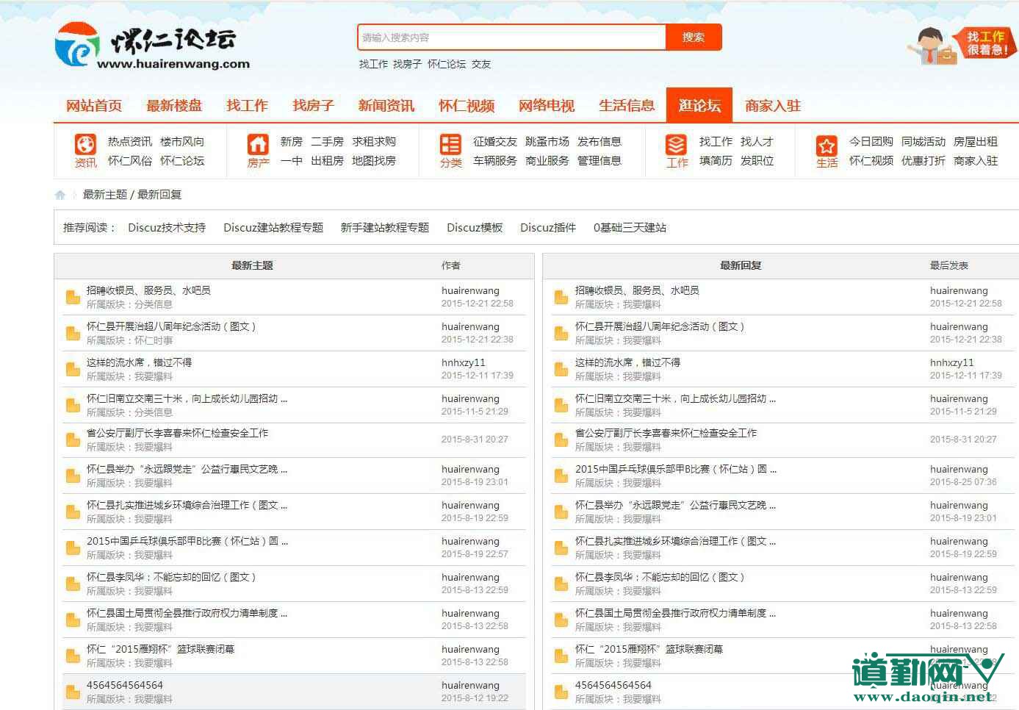
Task: Click folder icon beside 招聘收银员 in 最新回复
Action: pyautogui.click(x=561, y=297)
